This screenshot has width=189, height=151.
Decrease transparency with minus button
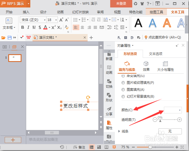point(155,120)
